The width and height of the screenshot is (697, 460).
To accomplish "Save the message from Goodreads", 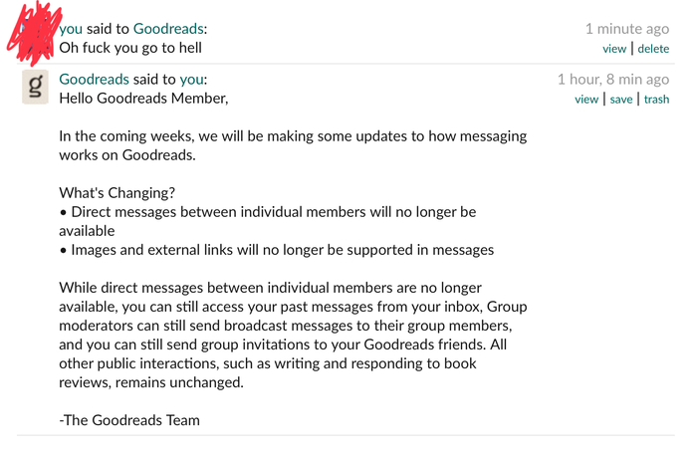I will [x=621, y=99].
